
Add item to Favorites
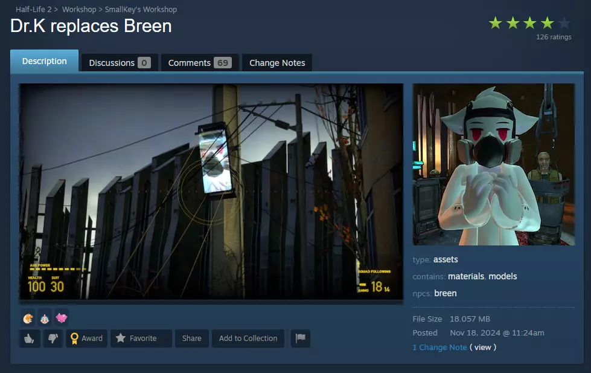click(x=141, y=339)
